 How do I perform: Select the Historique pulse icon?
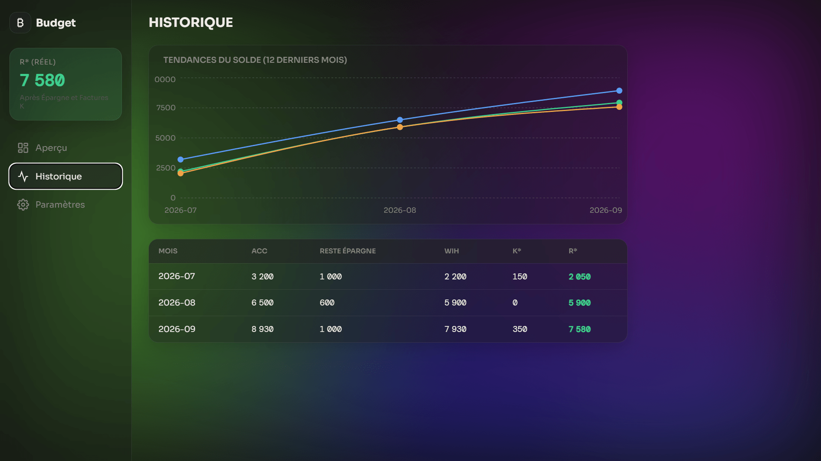[23, 176]
